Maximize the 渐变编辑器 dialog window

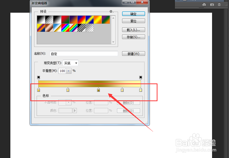[x=133, y=2]
